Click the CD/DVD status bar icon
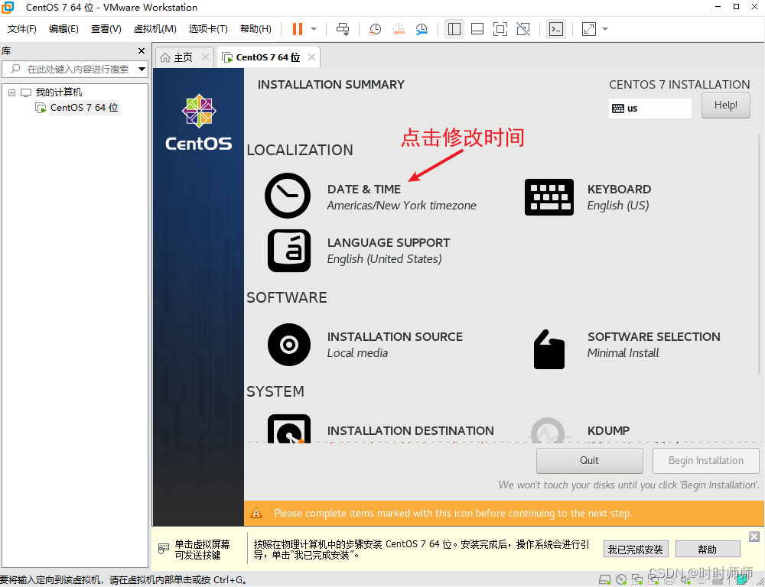The width and height of the screenshot is (765, 587). tap(621, 579)
